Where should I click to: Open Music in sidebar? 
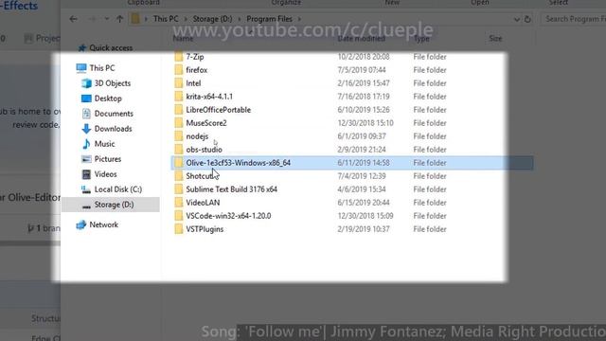click(x=104, y=144)
